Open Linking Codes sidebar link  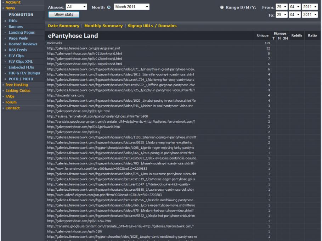click(x=18, y=91)
